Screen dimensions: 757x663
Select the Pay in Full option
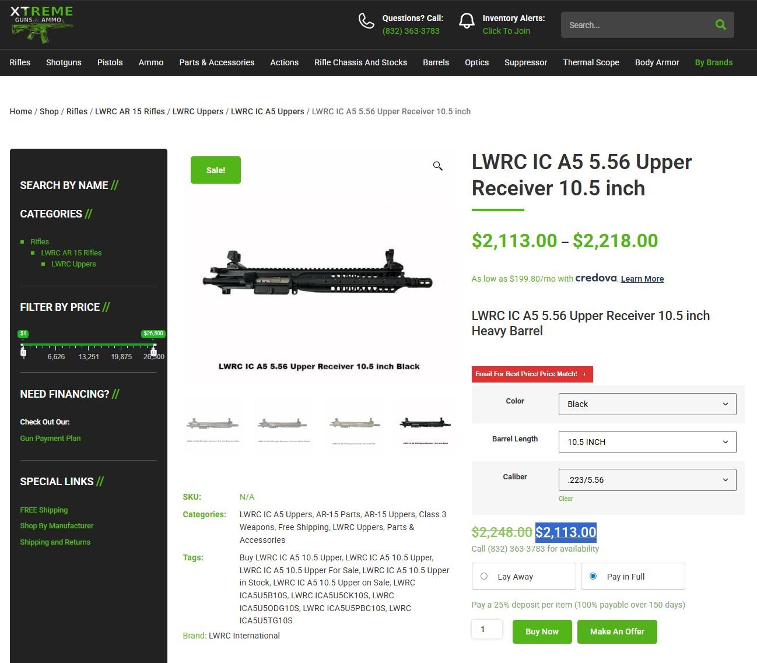[593, 576]
